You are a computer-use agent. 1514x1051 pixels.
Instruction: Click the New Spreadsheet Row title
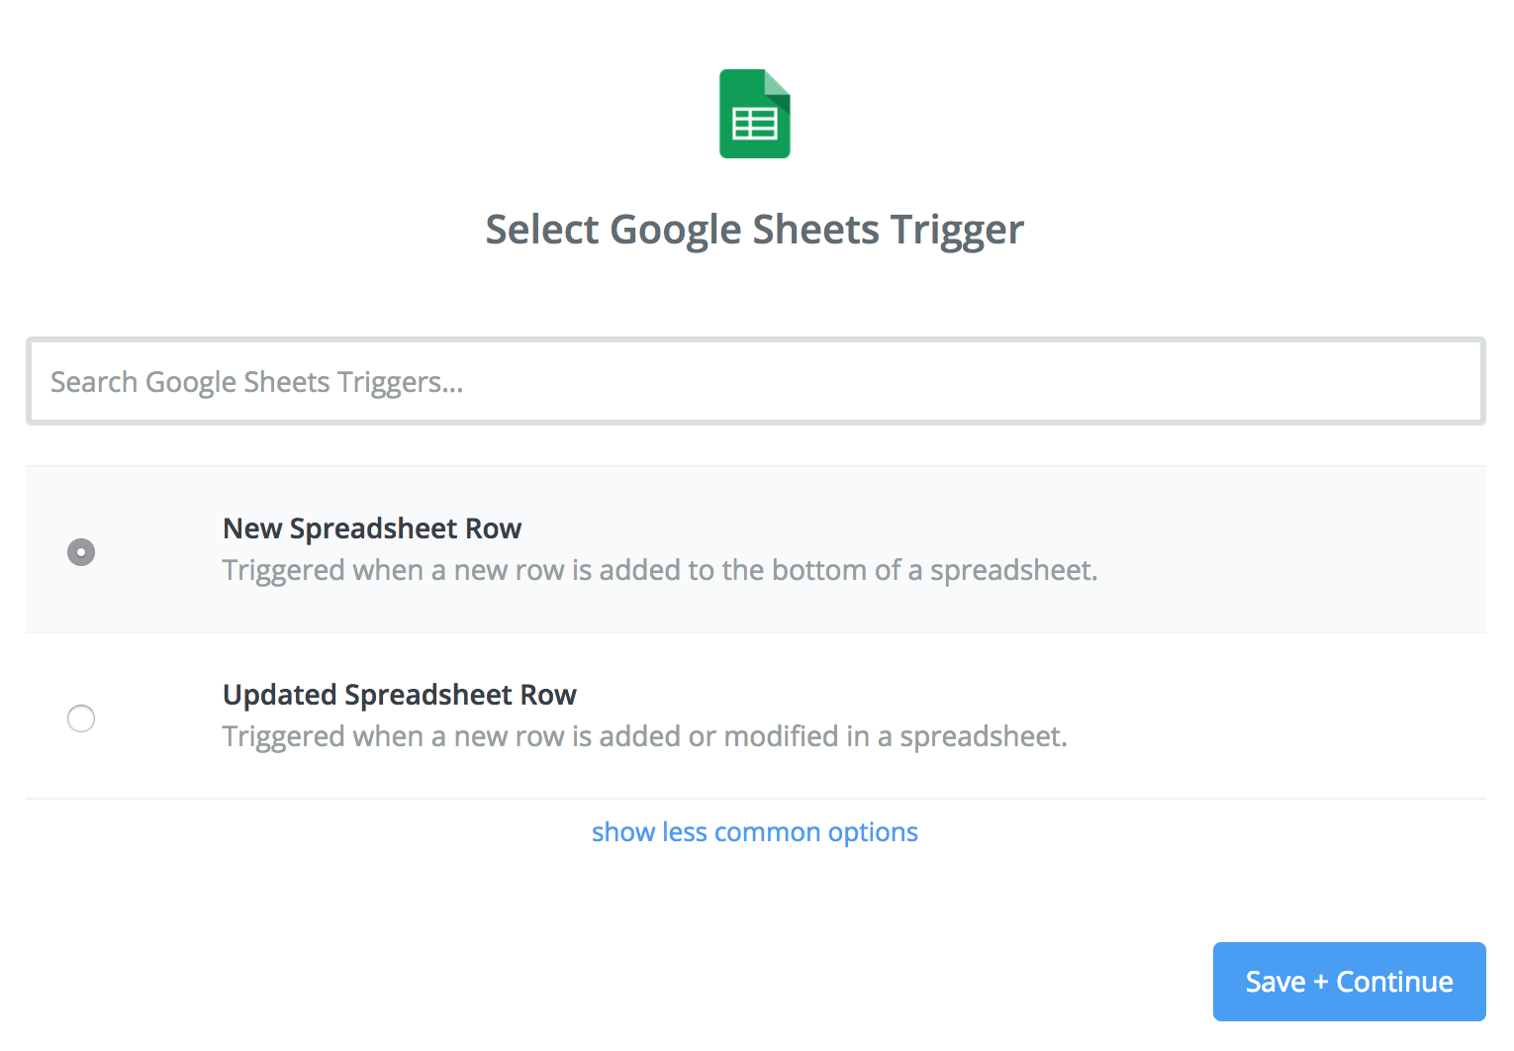pyautogui.click(x=372, y=528)
